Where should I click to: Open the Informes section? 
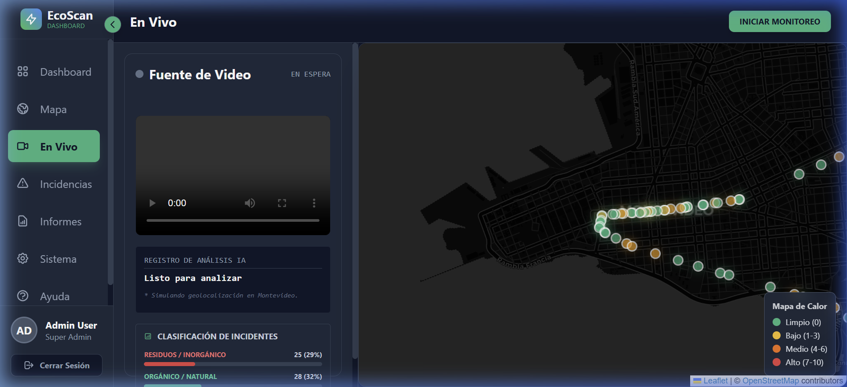click(x=54, y=221)
